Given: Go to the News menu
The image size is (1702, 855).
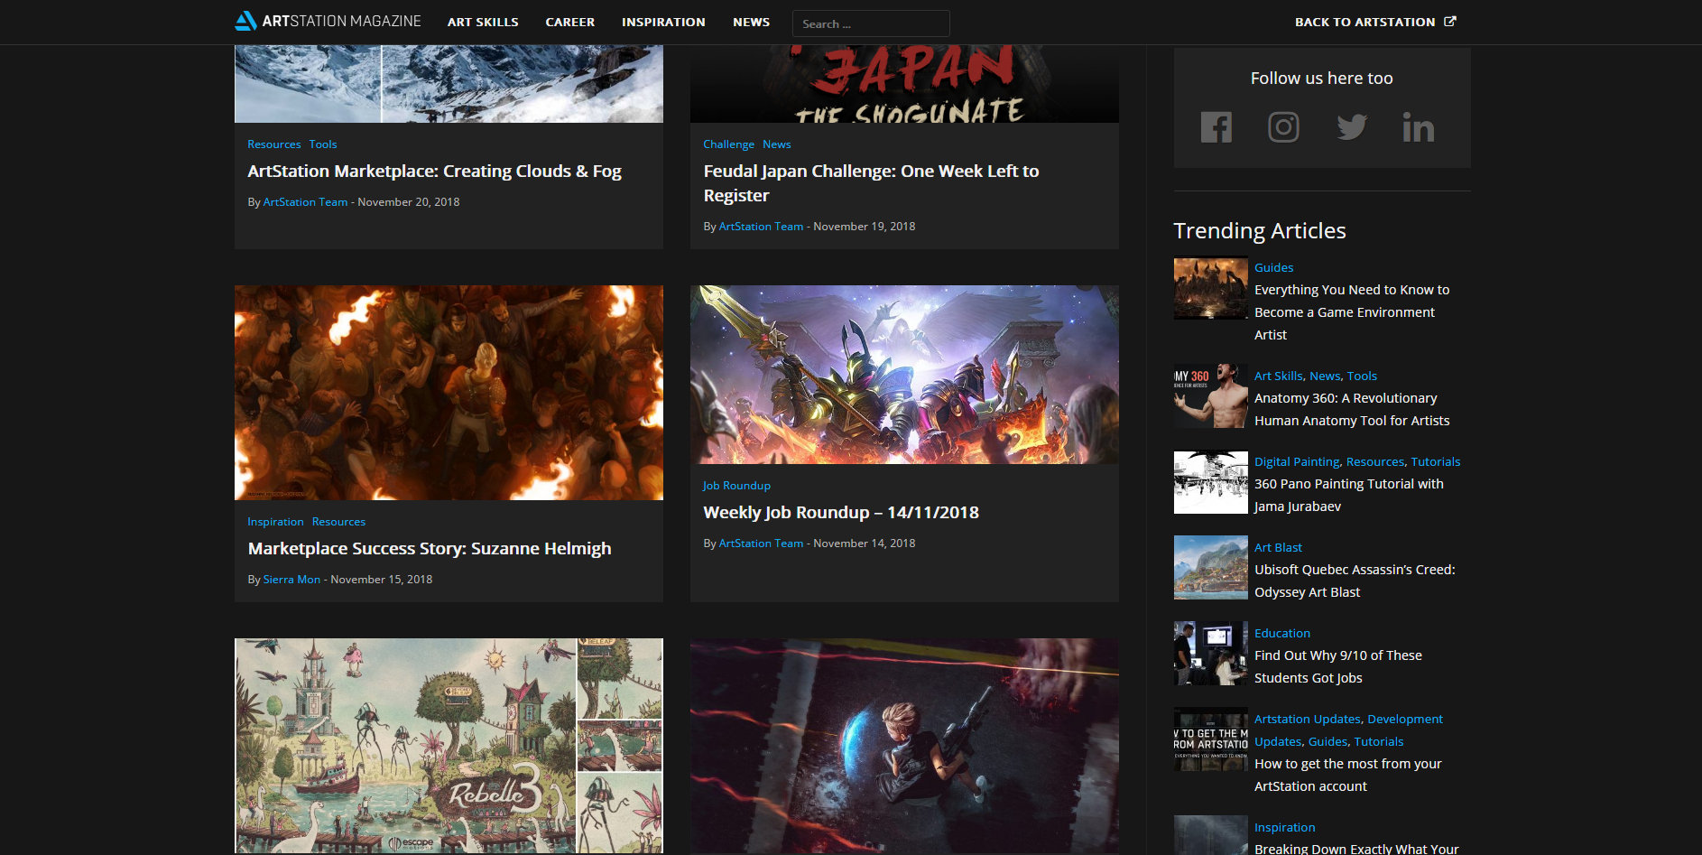Looking at the screenshot, I should [x=751, y=22].
